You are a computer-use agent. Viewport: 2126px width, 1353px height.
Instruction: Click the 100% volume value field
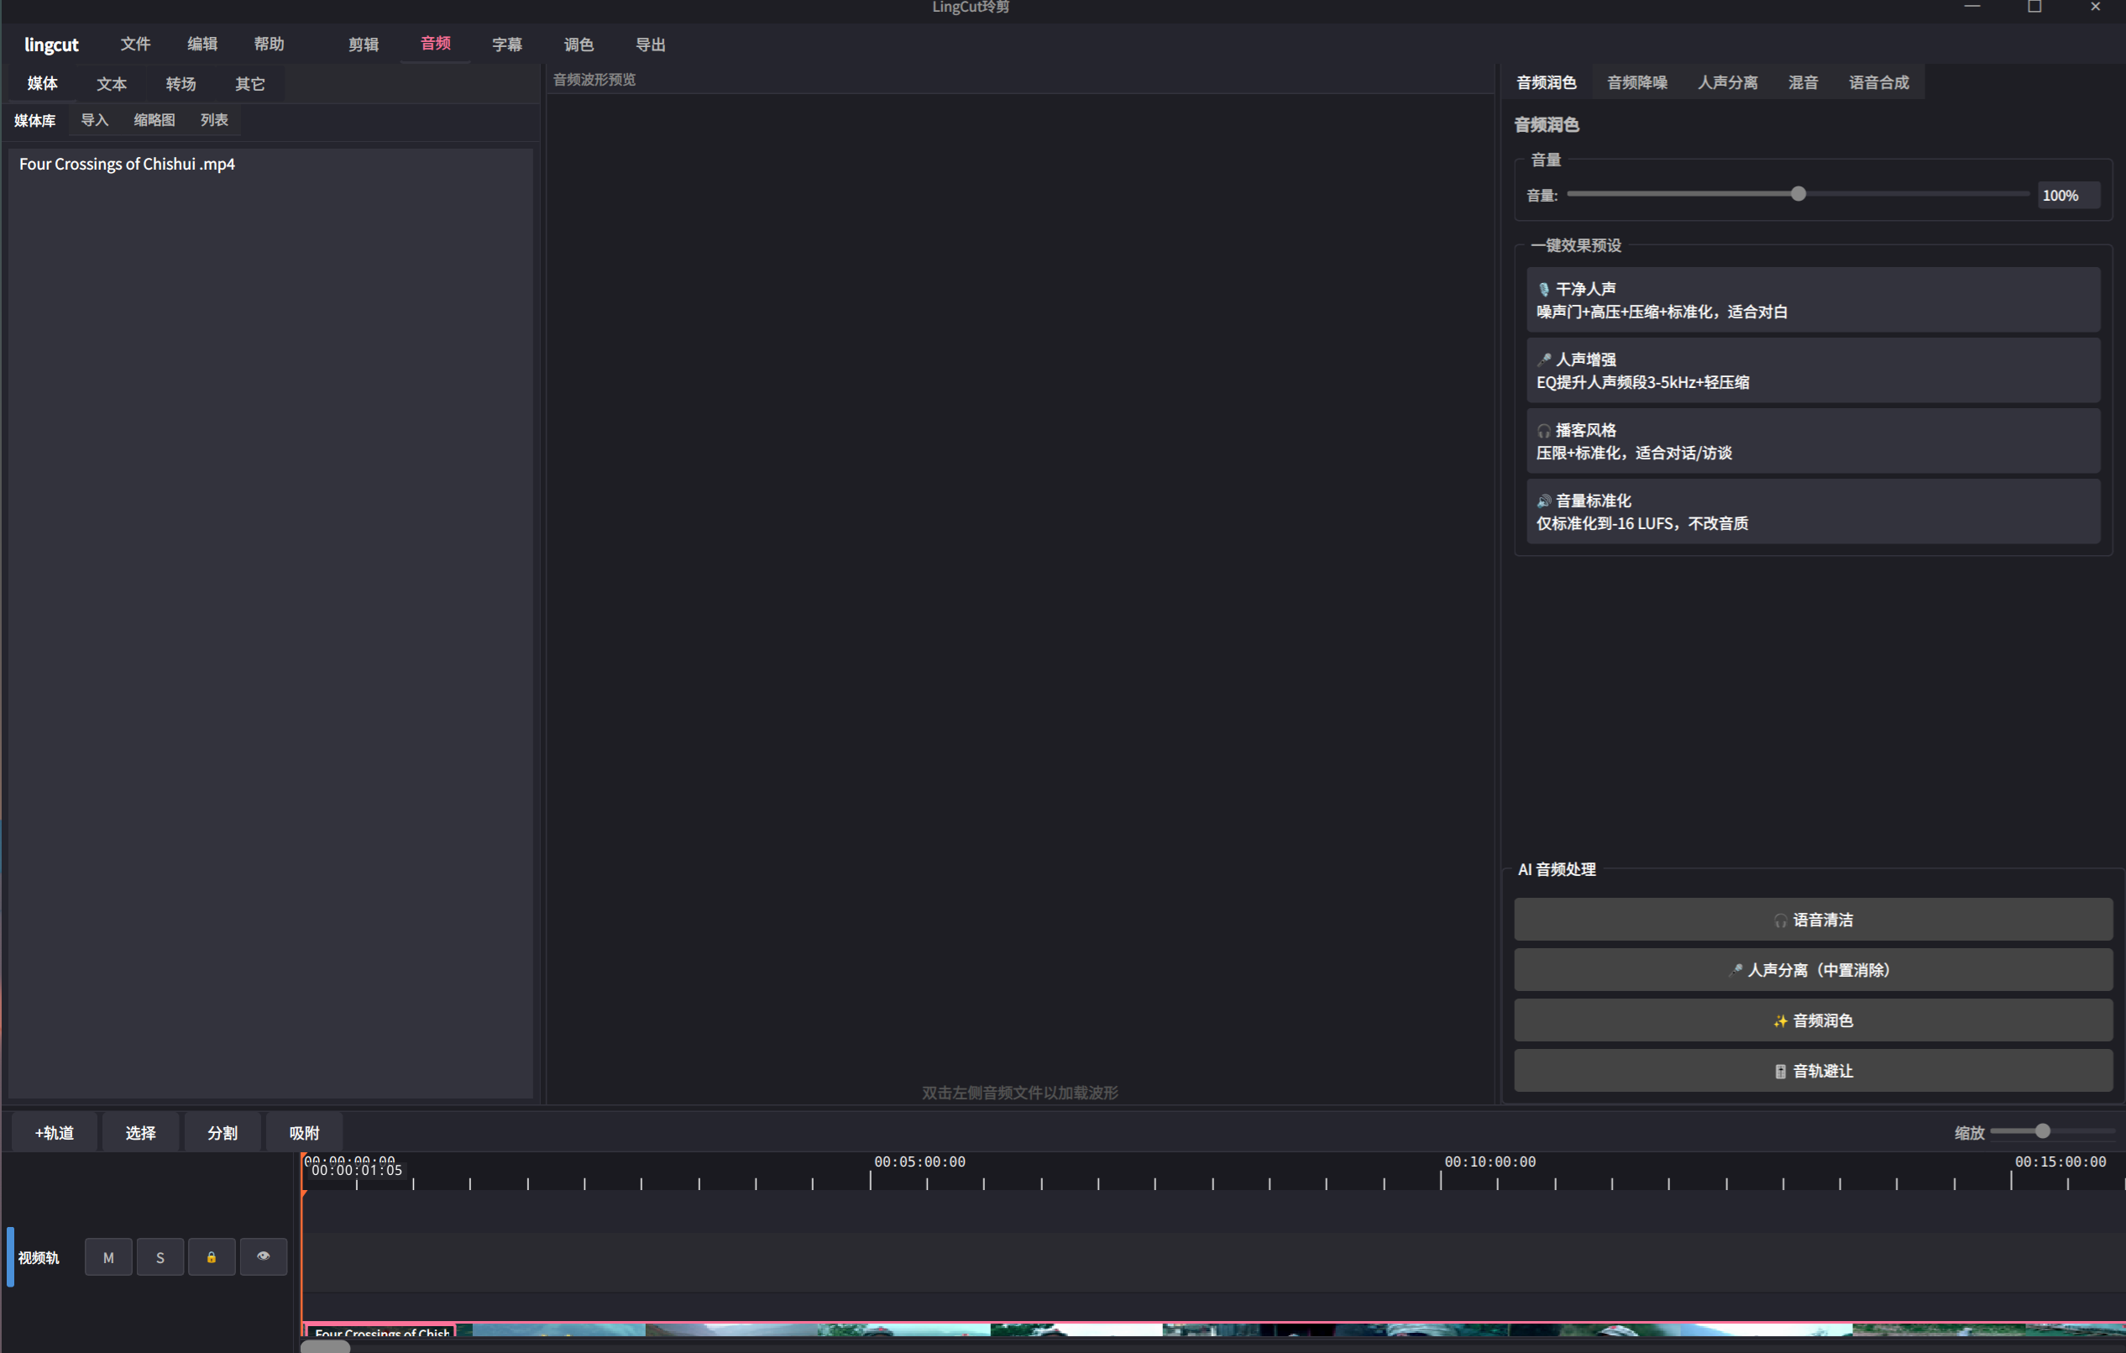[2069, 195]
